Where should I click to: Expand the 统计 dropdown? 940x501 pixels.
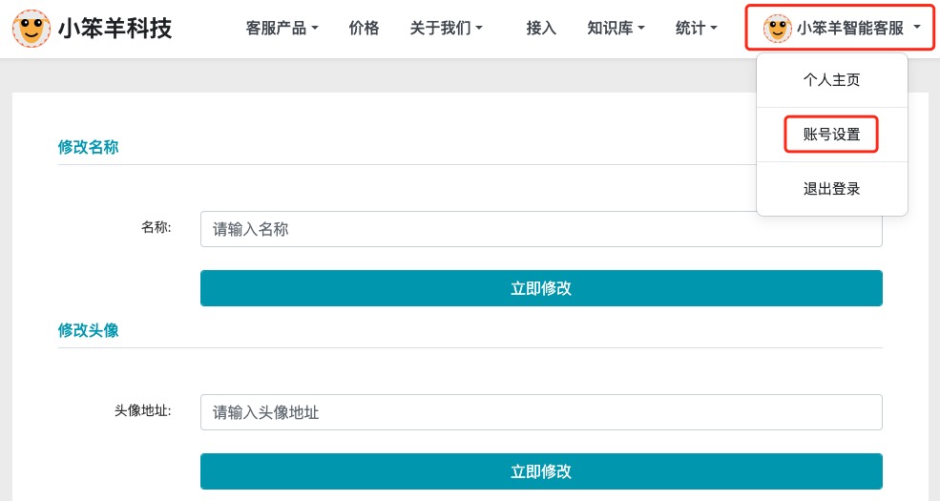[x=696, y=29]
